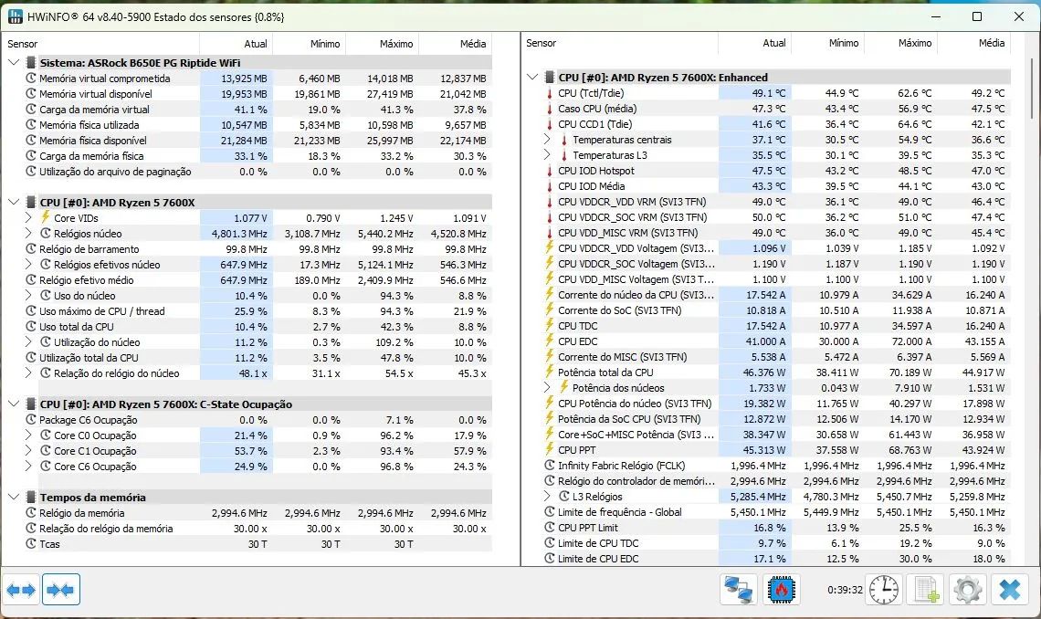1041x619 pixels.
Task: Click the lightning icon beside Core VIDs
Action: (45, 217)
